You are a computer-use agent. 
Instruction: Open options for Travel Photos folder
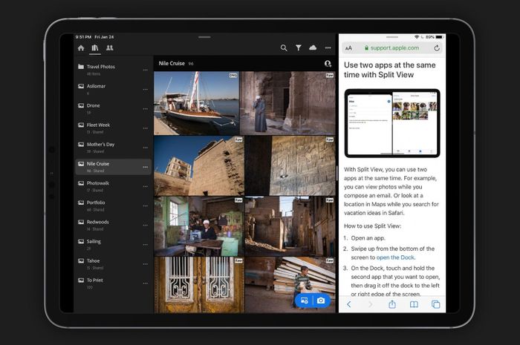click(x=146, y=70)
